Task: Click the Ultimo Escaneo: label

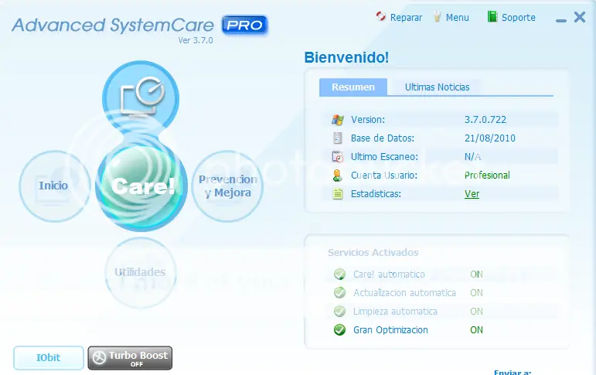Action: 384,157
